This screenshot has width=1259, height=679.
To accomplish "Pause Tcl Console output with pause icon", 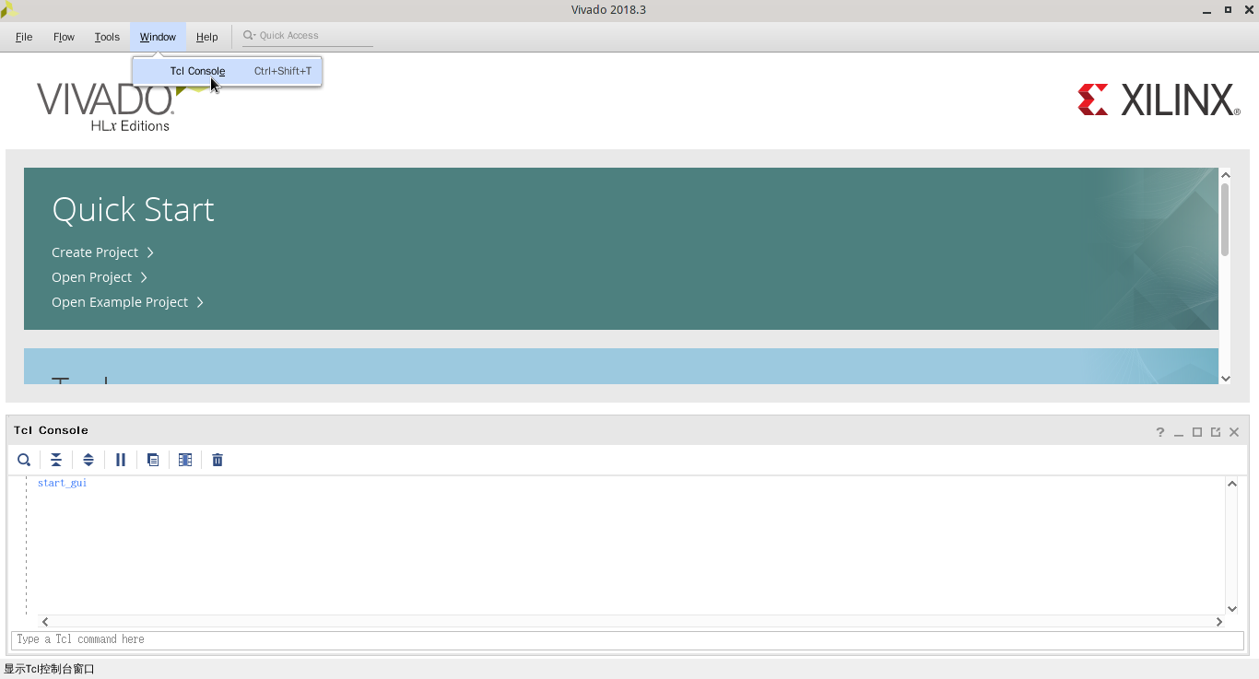I will 121,460.
